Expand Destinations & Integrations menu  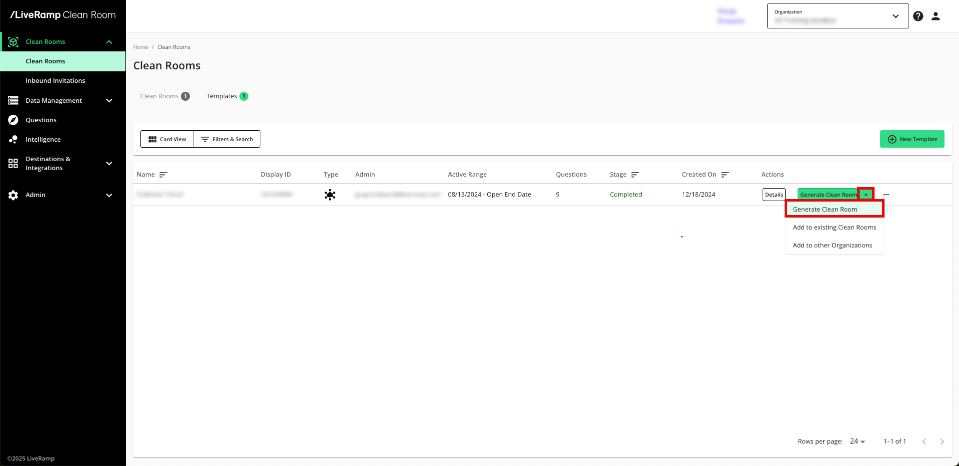109,164
